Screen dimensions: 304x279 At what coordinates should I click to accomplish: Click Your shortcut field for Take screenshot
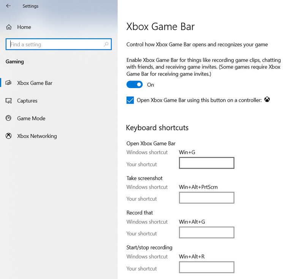coord(207,198)
